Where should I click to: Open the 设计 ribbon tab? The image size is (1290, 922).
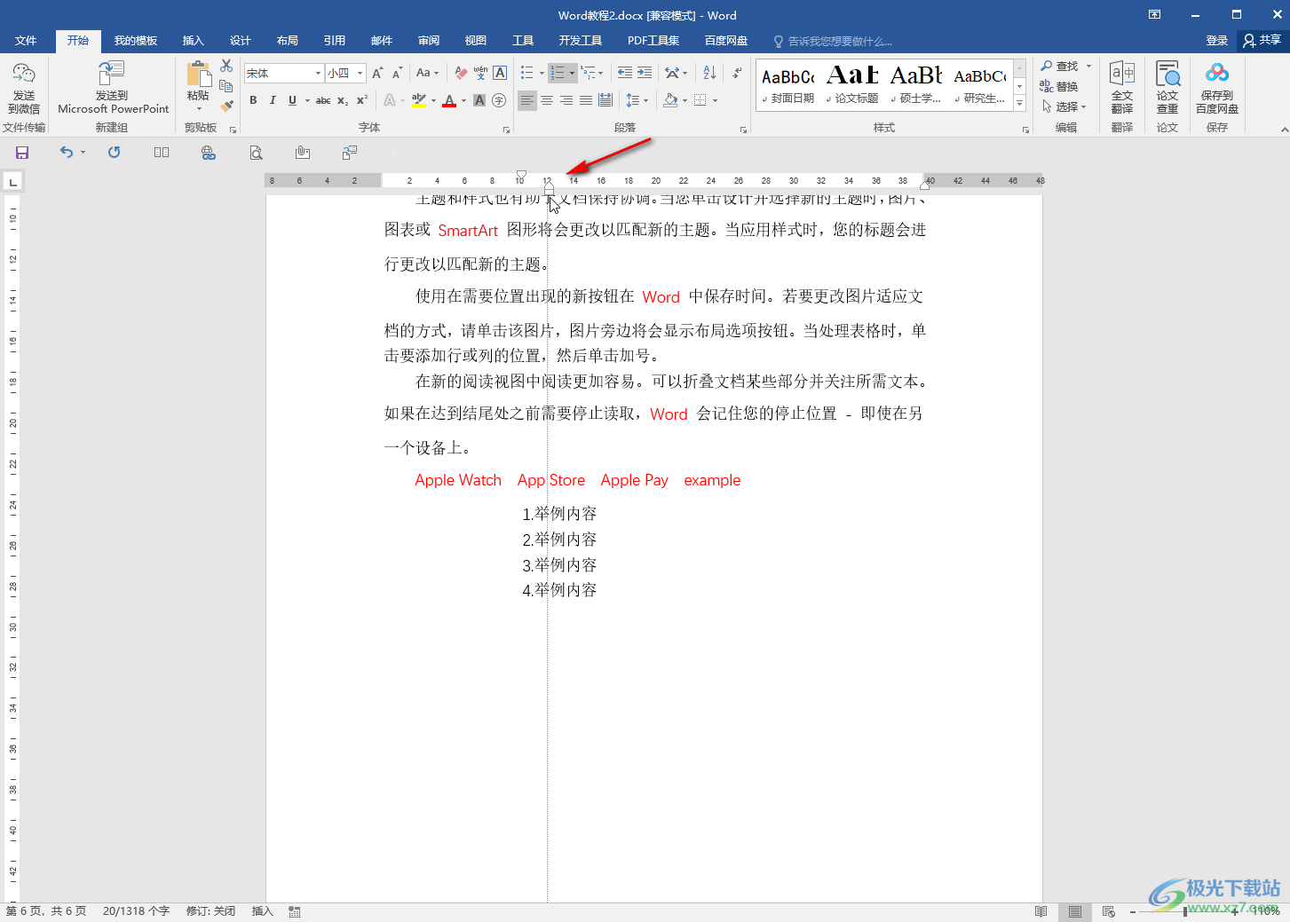[241, 41]
